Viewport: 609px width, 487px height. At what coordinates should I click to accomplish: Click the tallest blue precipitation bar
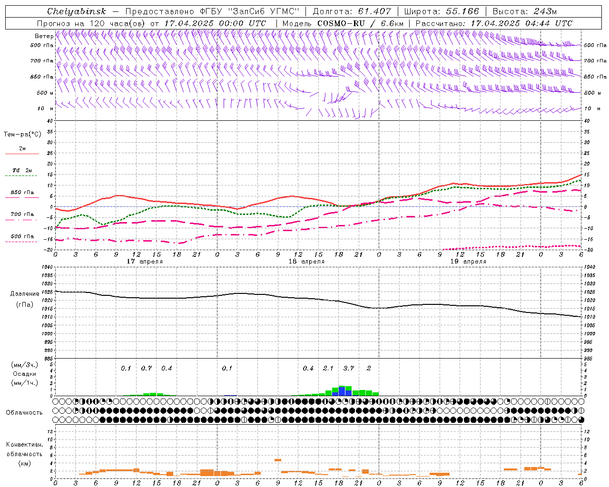click(x=342, y=391)
